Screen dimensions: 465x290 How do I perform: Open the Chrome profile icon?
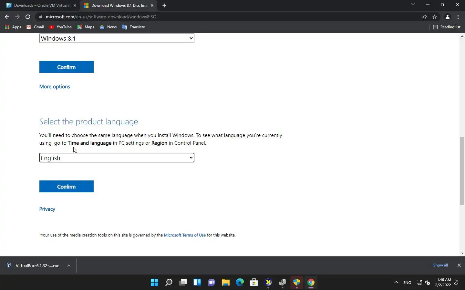tap(448, 17)
